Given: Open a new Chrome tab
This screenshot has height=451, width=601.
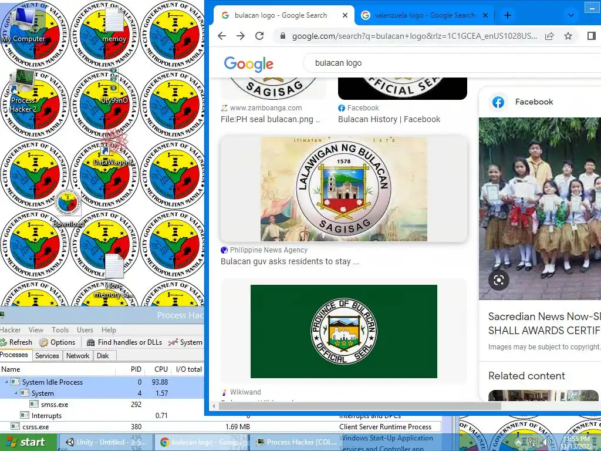Looking at the screenshot, I should pos(508,15).
